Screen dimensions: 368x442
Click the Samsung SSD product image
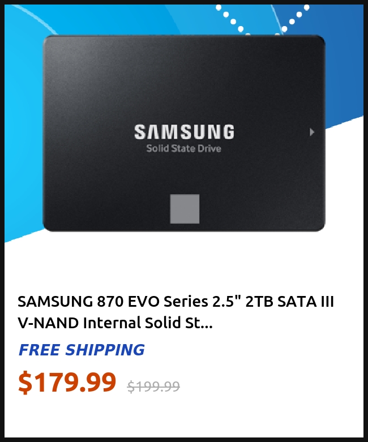[x=184, y=133]
